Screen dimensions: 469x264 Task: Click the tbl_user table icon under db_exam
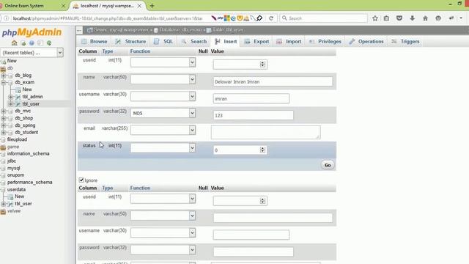click(x=18, y=104)
